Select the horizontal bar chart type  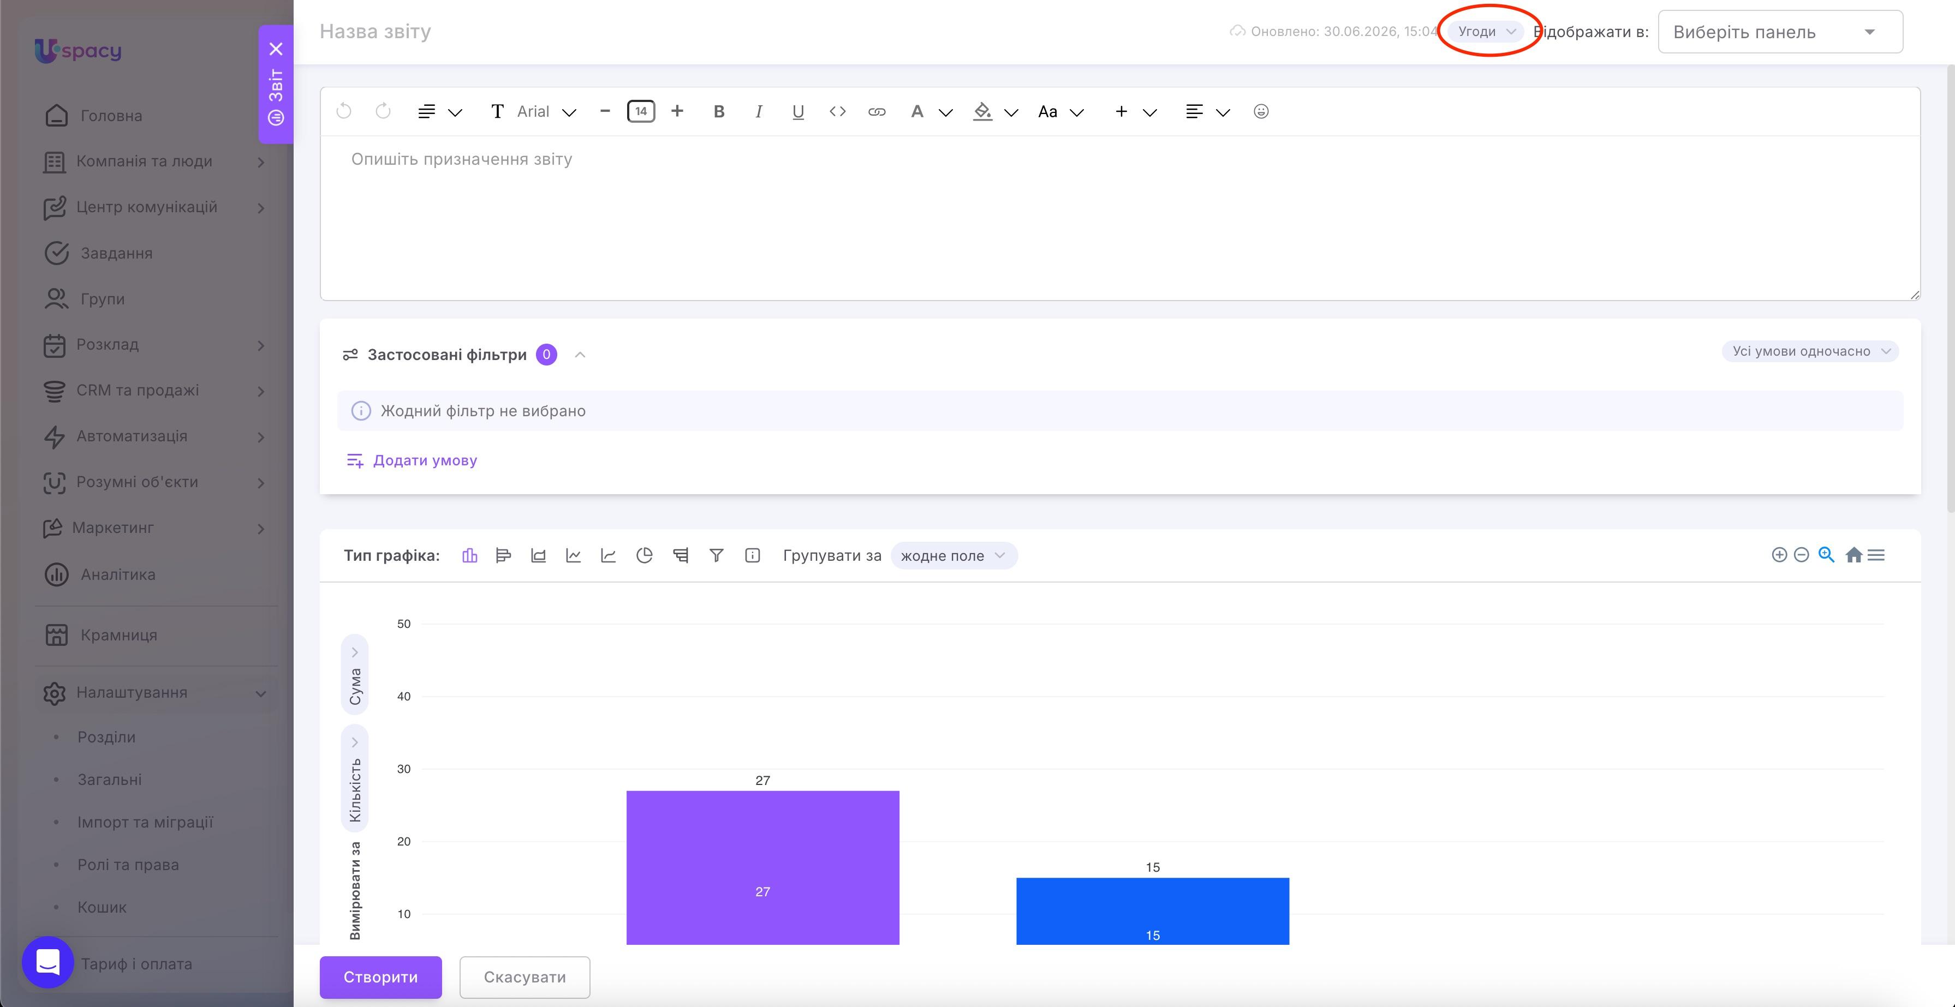pyautogui.click(x=503, y=556)
